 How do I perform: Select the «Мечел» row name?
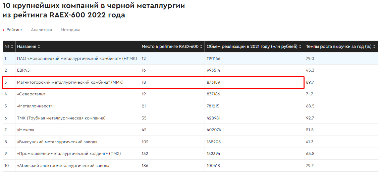tap(25, 130)
